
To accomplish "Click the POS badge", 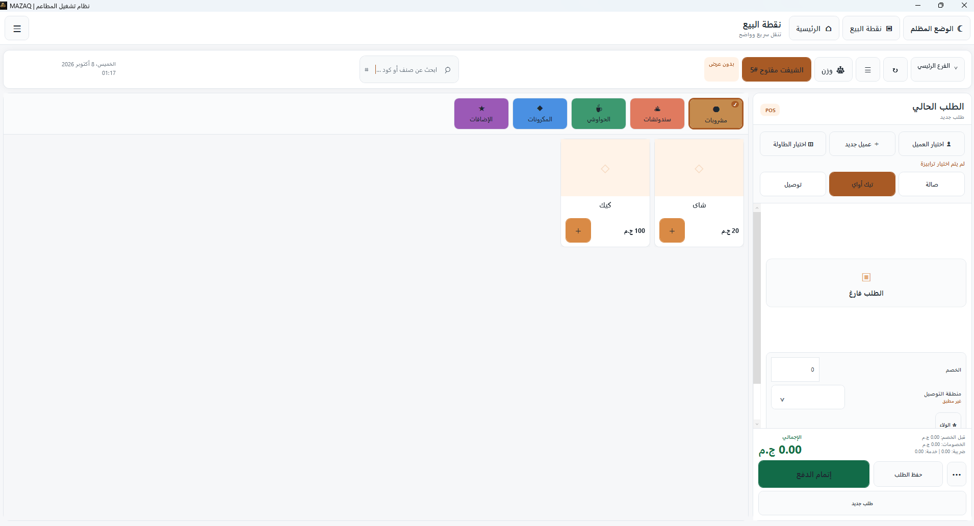I will point(770,110).
